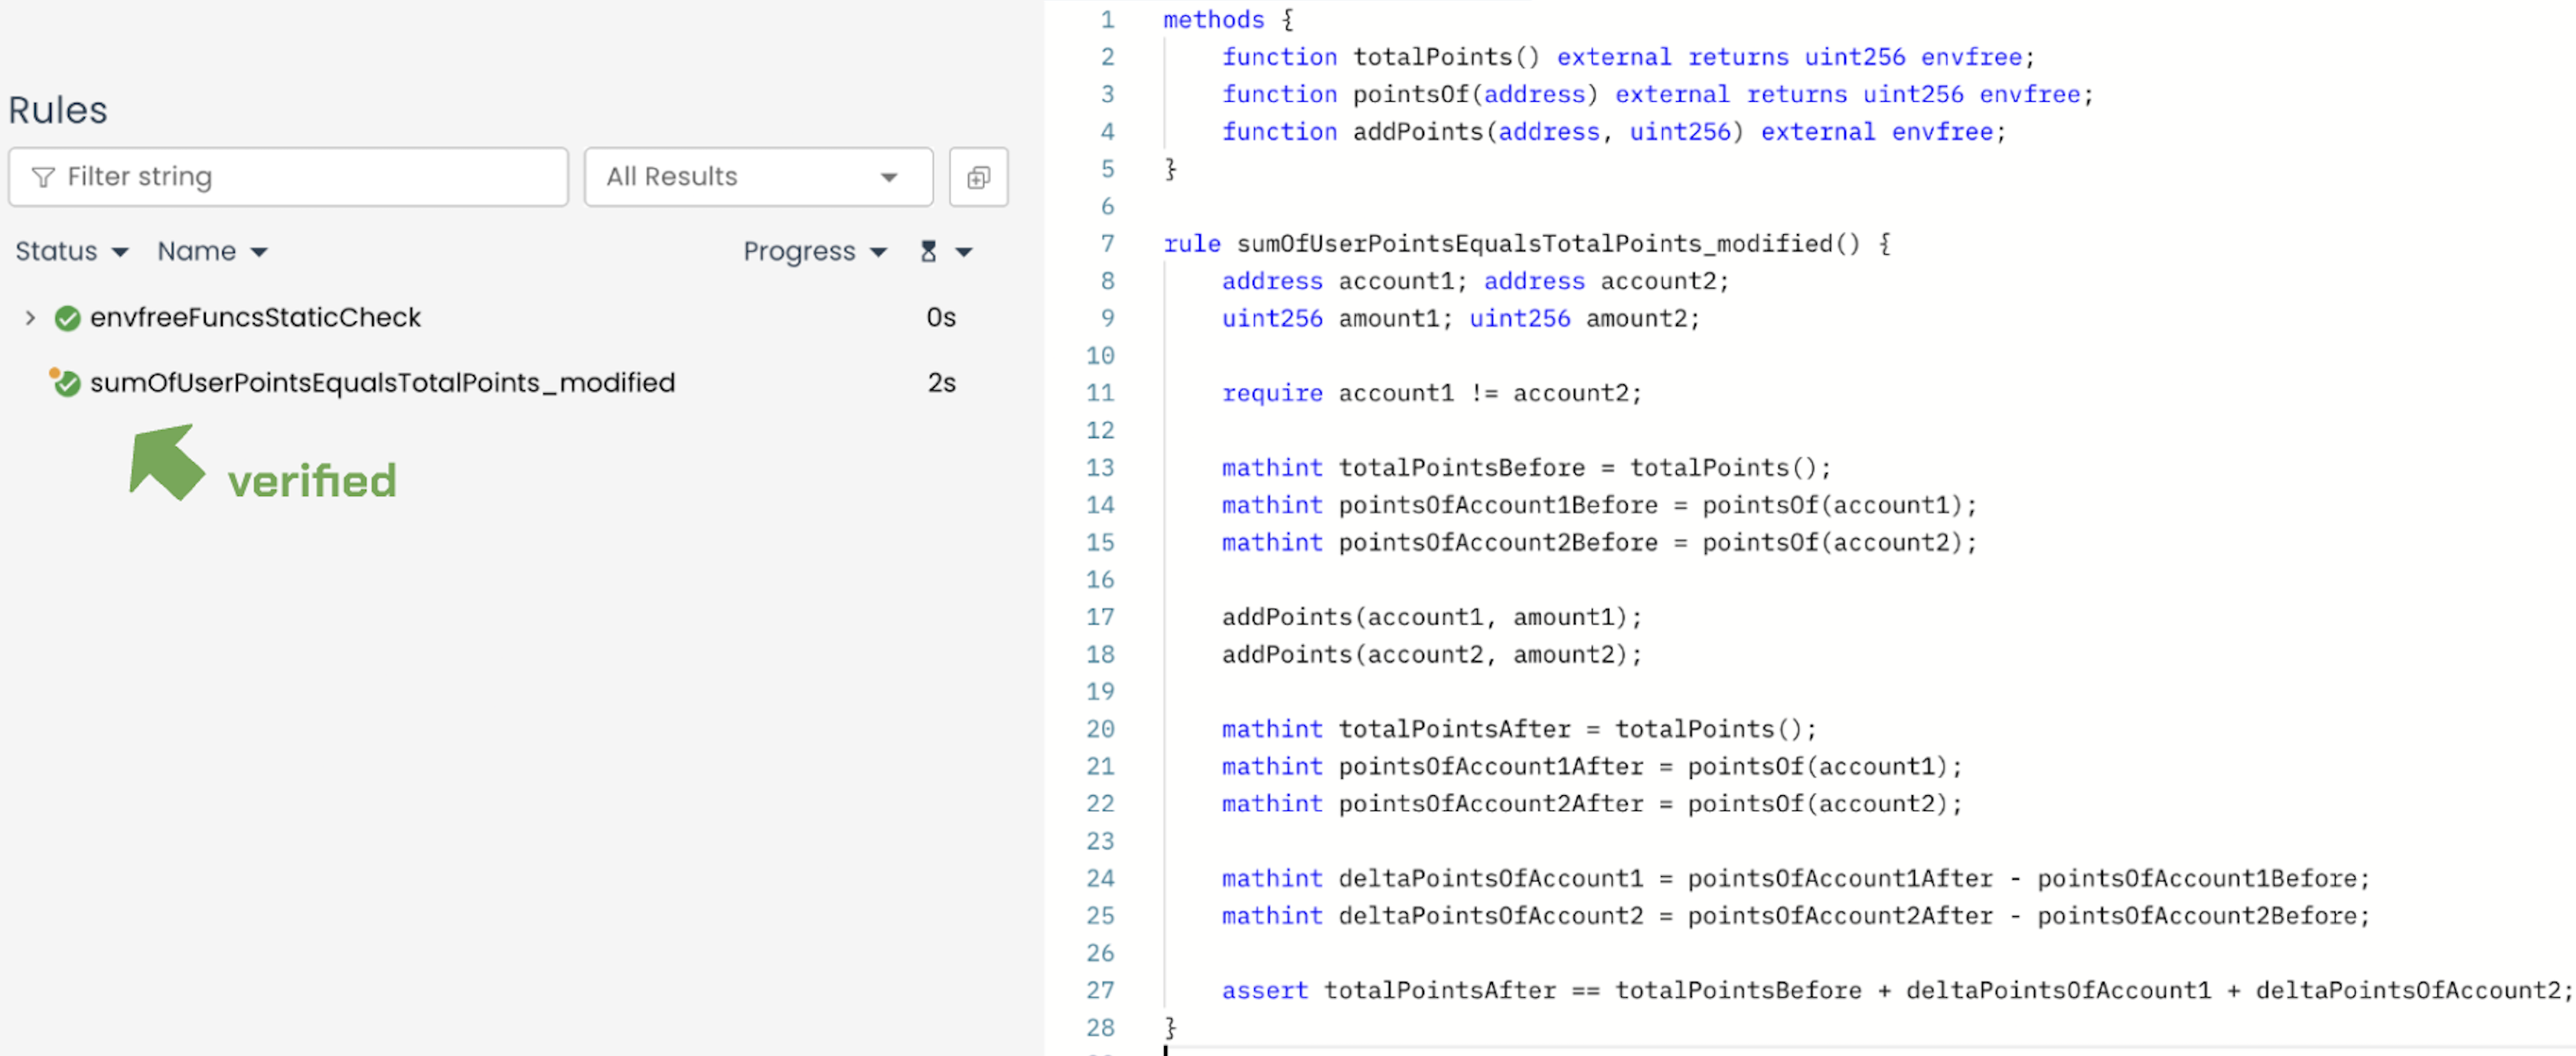The height and width of the screenshot is (1056, 2576).
Task: Click the Status column sort arrow
Action: pos(120,252)
